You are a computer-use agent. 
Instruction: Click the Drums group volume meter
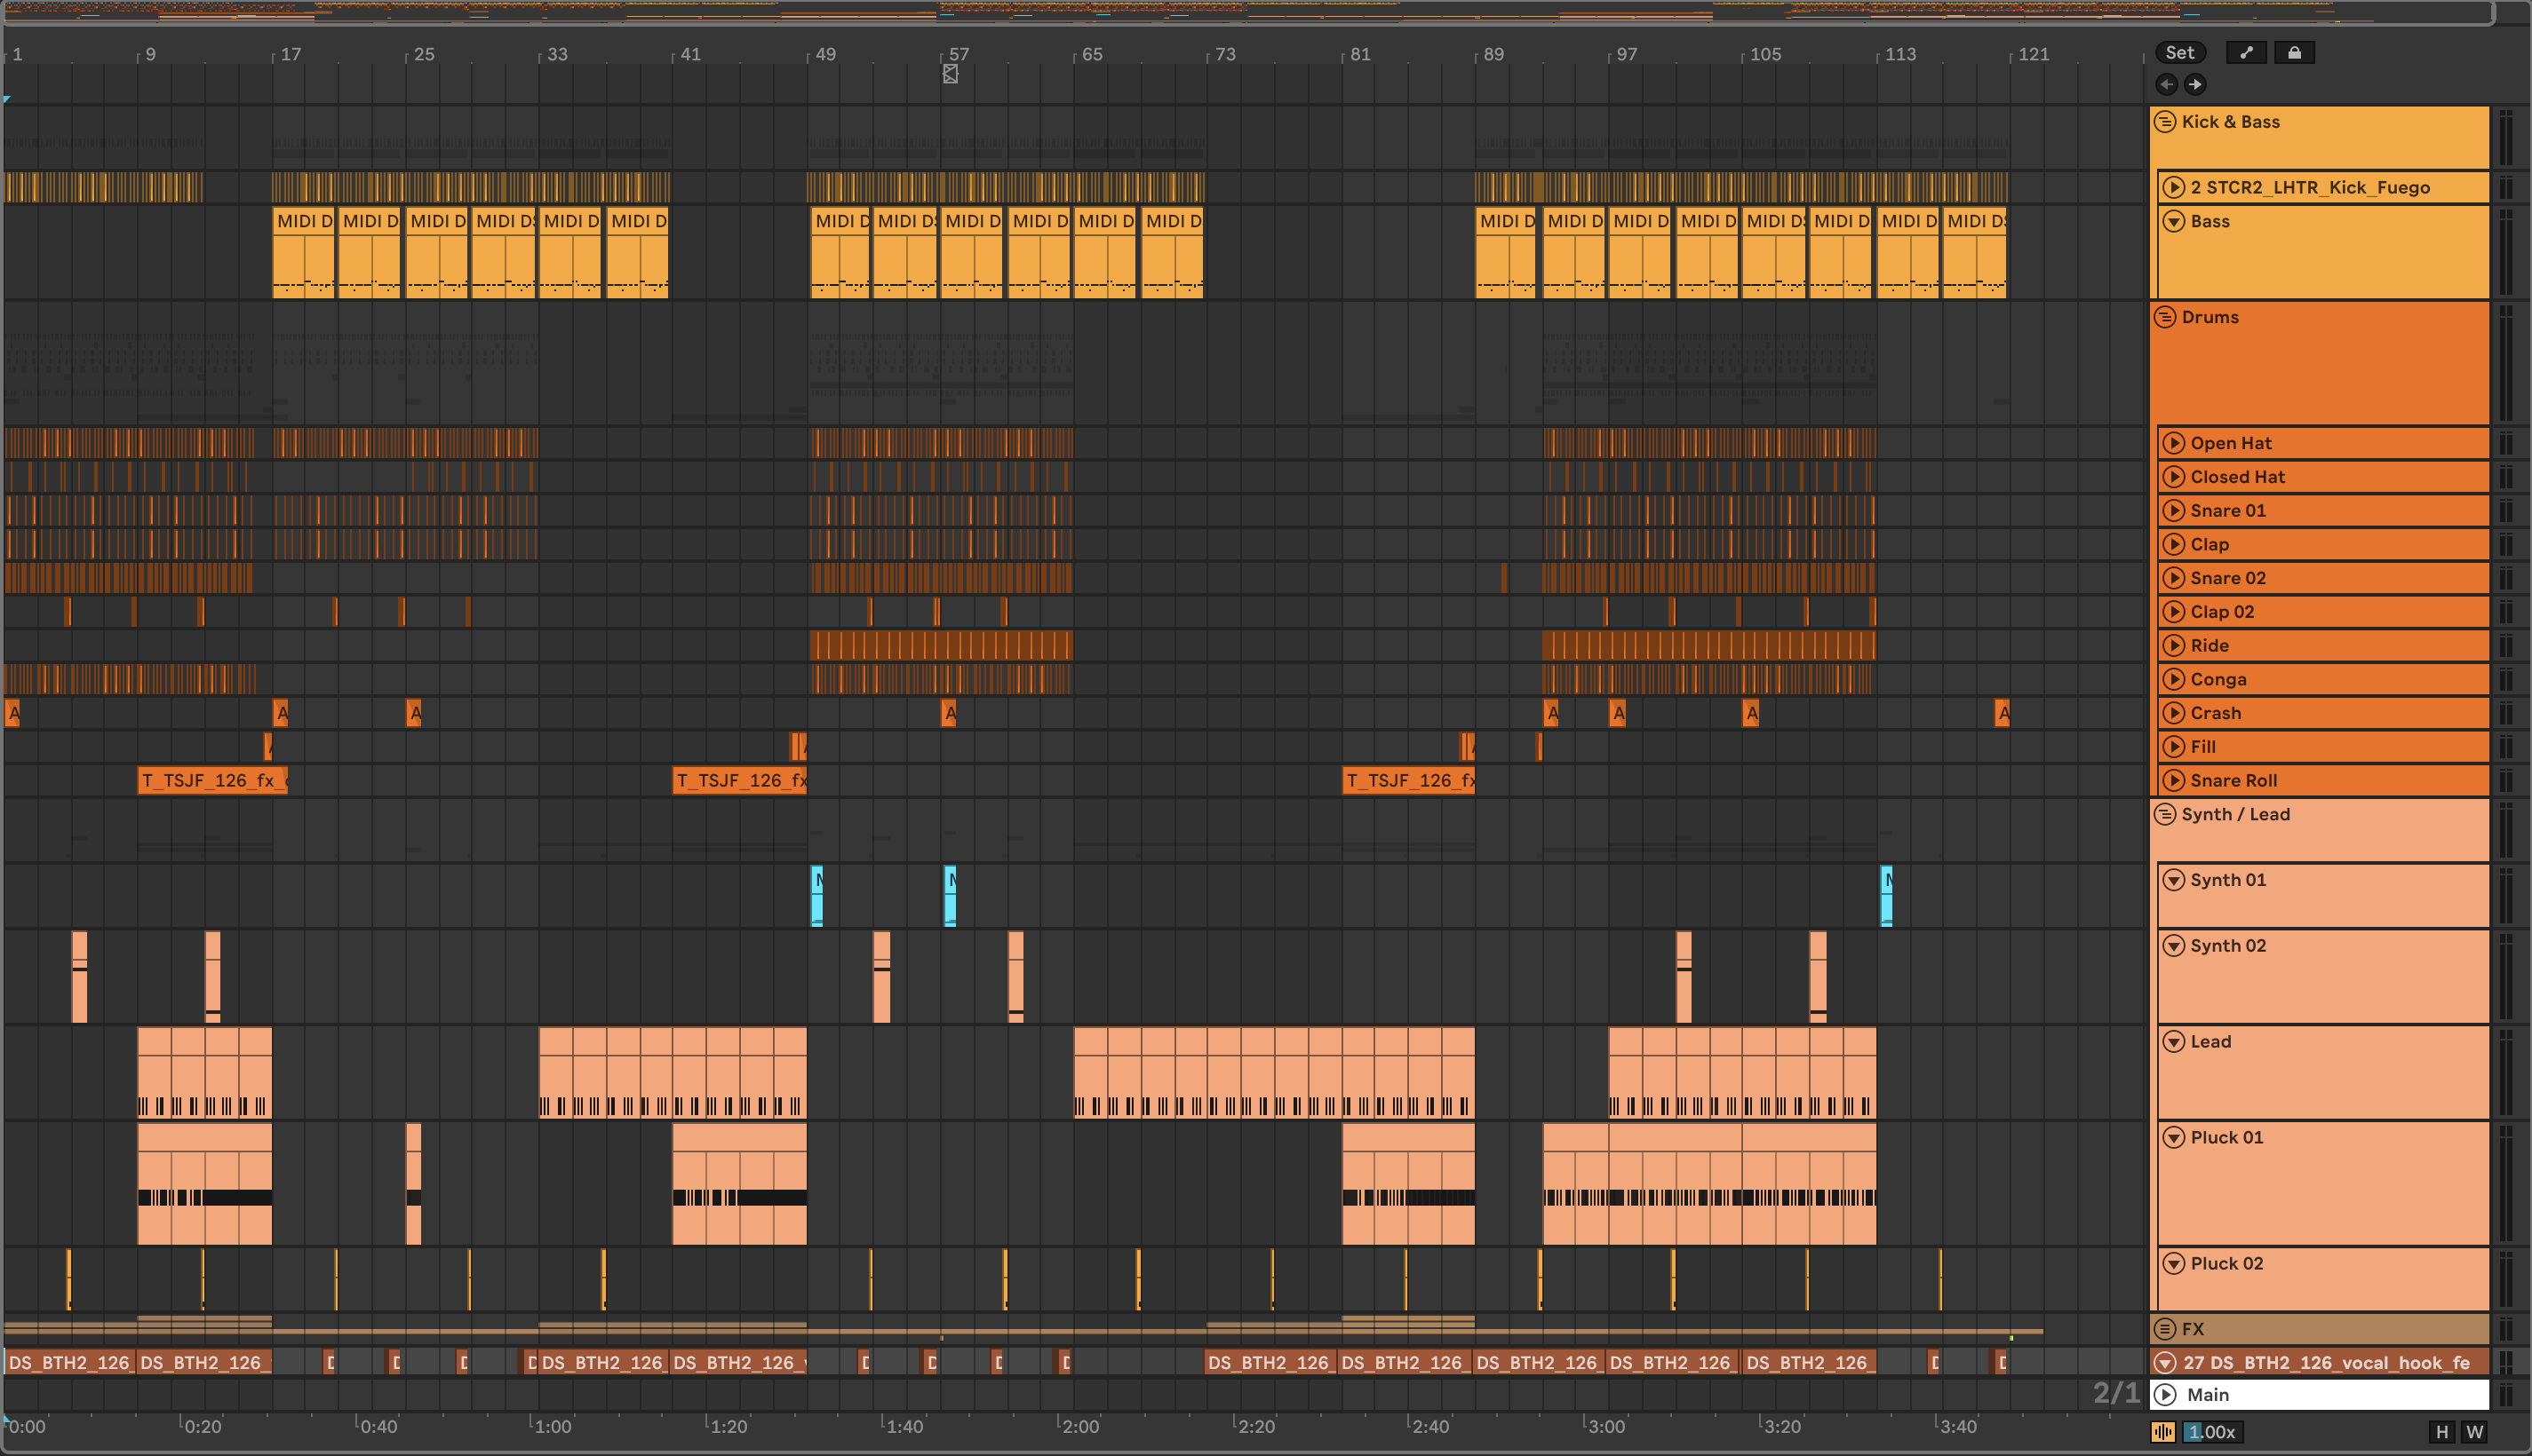coord(2506,363)
